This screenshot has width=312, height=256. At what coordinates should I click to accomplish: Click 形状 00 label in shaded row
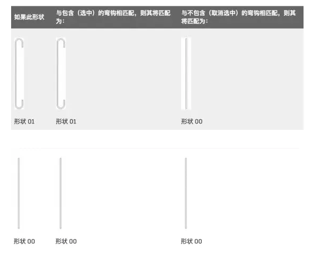click(x=192, y=121)
